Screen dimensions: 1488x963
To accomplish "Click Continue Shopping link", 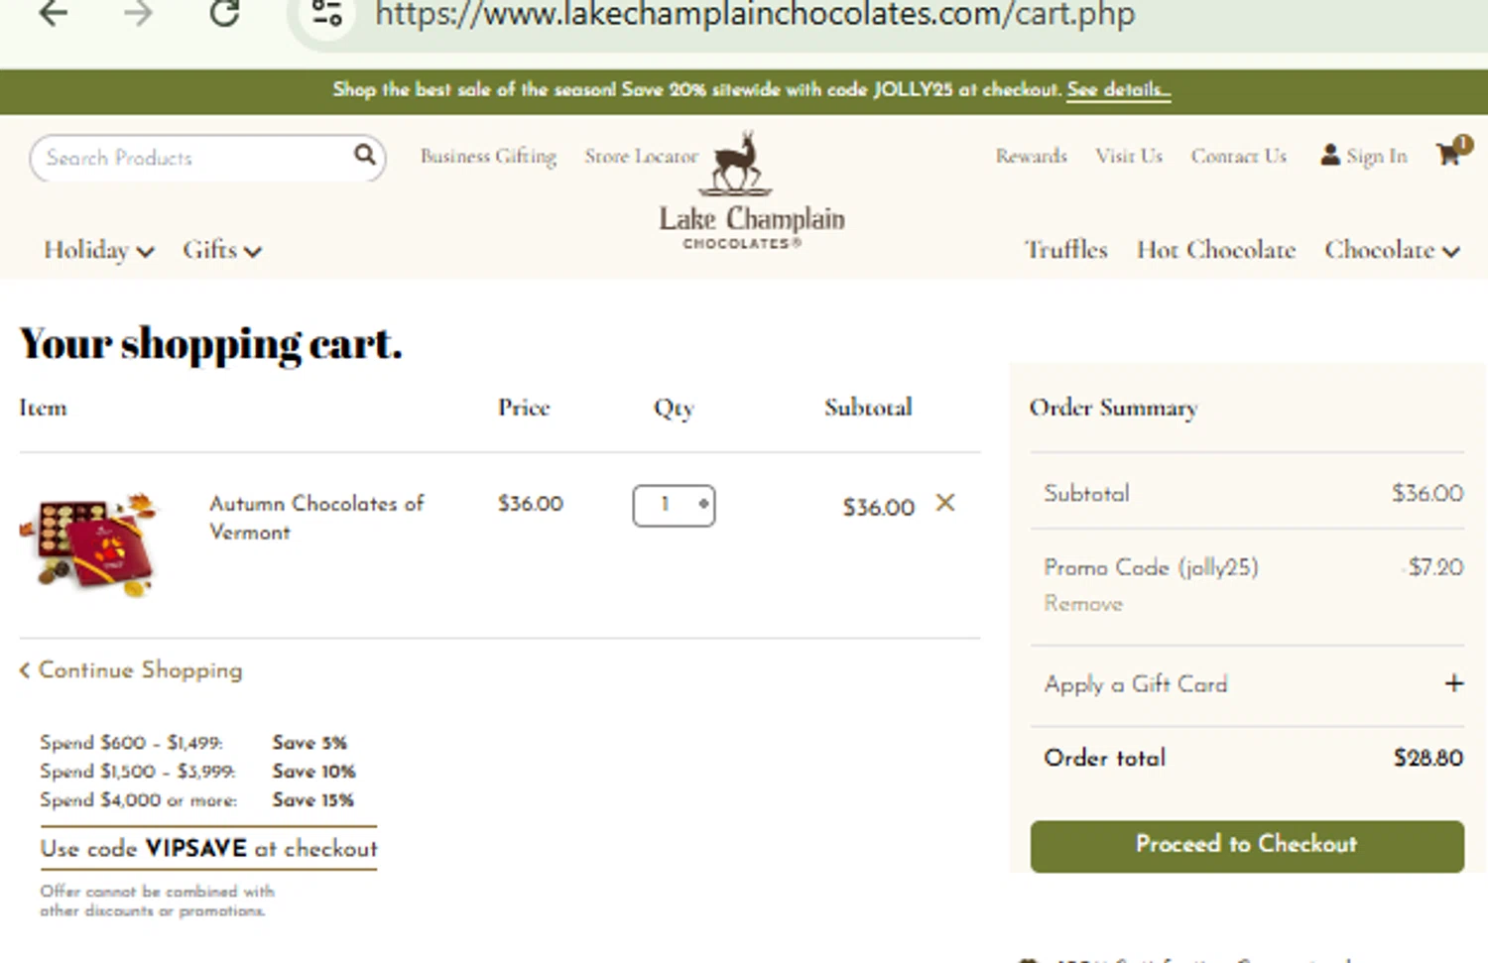I will 131,670.
